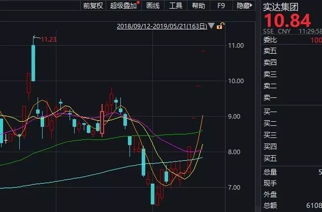This screenshot has width=322, height=212.
Task: Click the 委比 order ratio row
Action: click(x=292, y=40)
